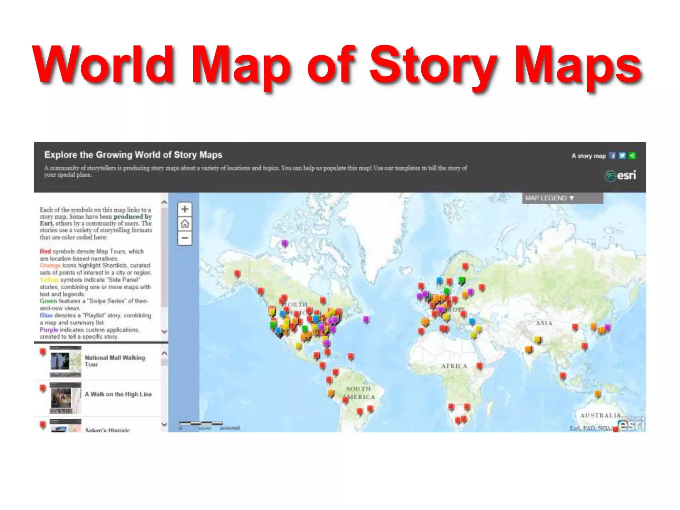The width and height of the screenshot is (680, 510).
Task: Click the 'Purple' legend word in description
Action: [49, 330]
